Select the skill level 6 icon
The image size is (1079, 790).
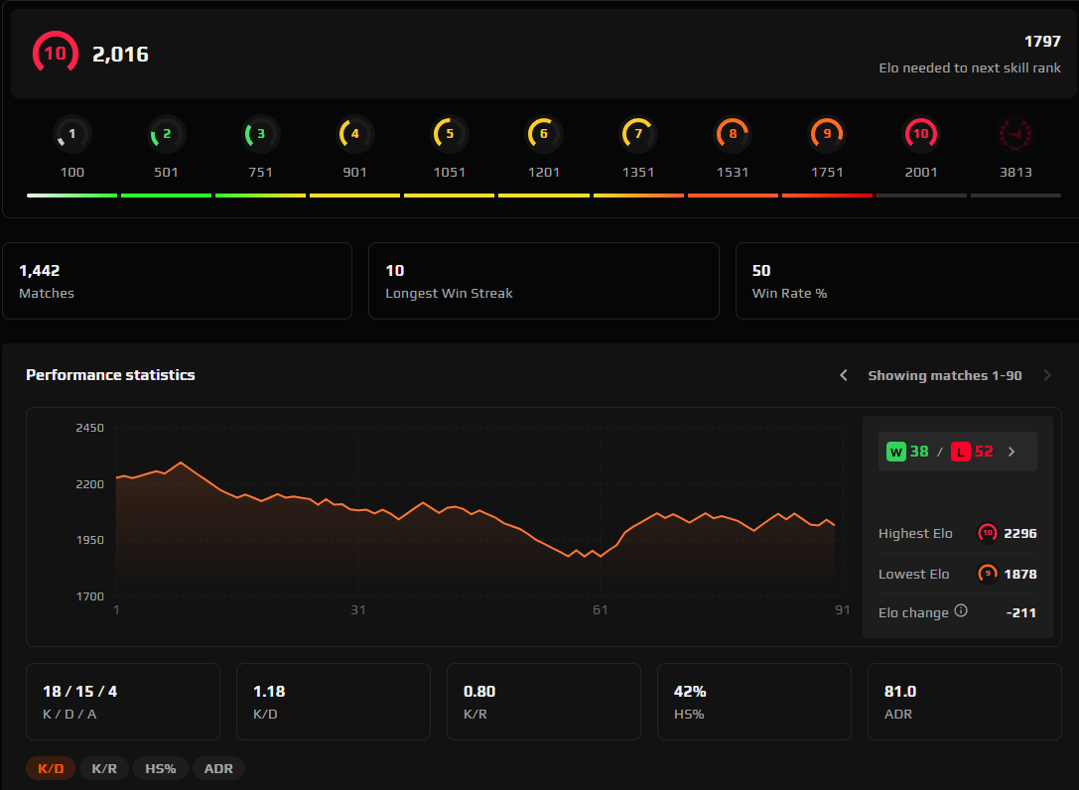544,134
